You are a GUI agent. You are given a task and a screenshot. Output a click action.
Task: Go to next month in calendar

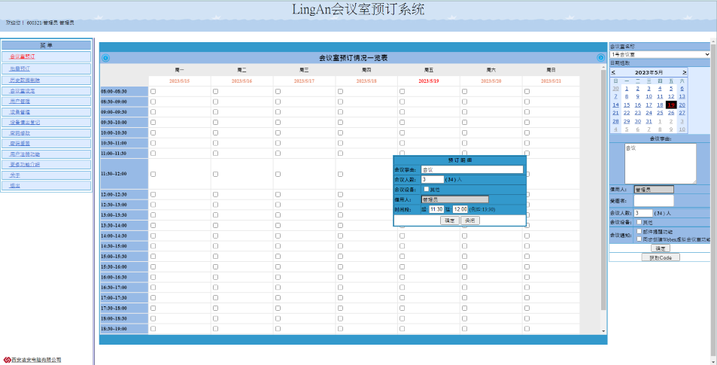coord(684,72)
